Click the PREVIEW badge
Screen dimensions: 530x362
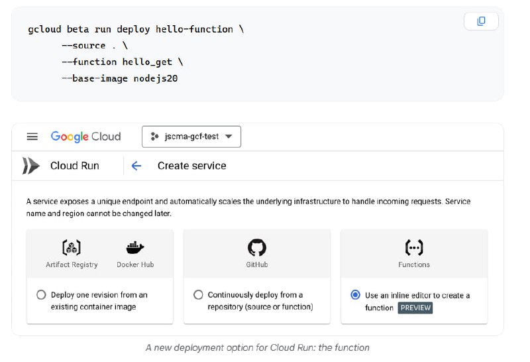(x=415, y=308)
